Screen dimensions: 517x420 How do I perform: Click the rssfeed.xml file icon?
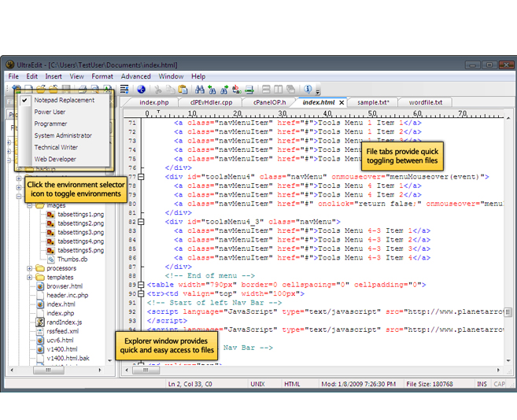pyautogui.click(x=40, y=331)
